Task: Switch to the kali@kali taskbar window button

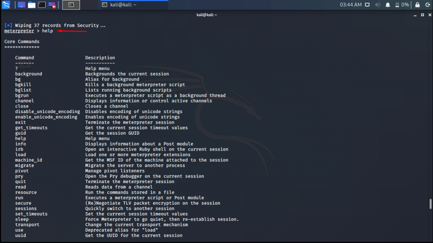Action: 133,5
